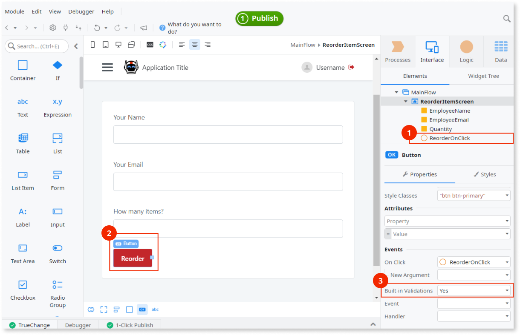Click the AI sparkle icon in the toolbar
This screenshot has width=520, height=335.
[x=163, y=44]
